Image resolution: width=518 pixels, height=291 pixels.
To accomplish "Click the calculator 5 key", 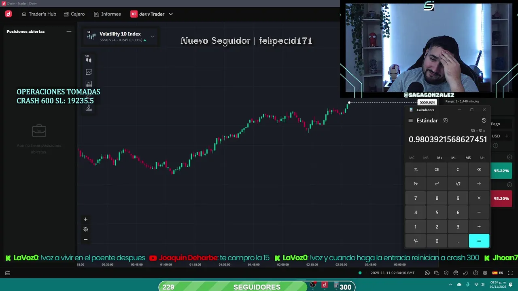I will [x=437, y=212].
